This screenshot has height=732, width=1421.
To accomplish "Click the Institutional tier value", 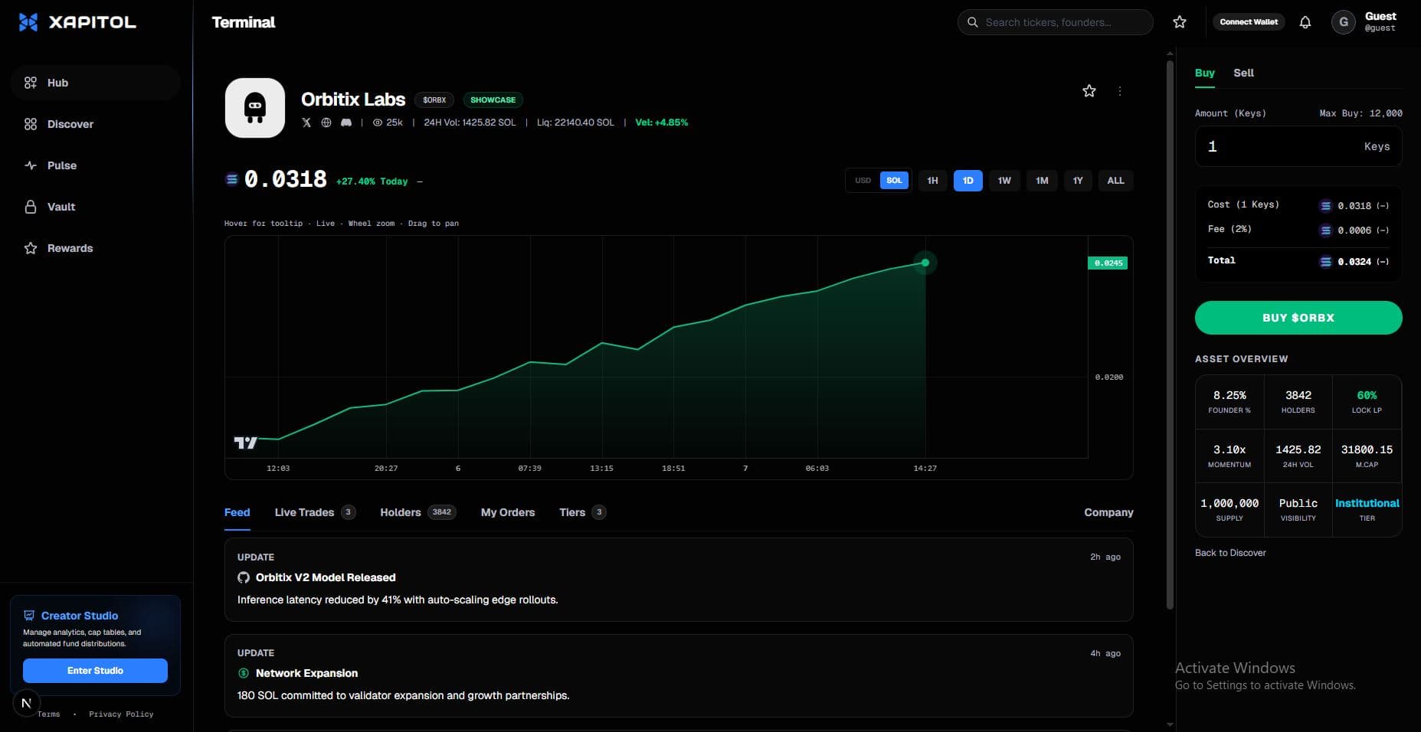I will click(1367, 503).
